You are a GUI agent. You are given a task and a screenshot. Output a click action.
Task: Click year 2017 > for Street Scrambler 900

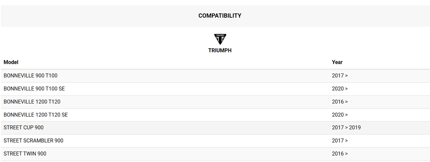click(340, 141)
